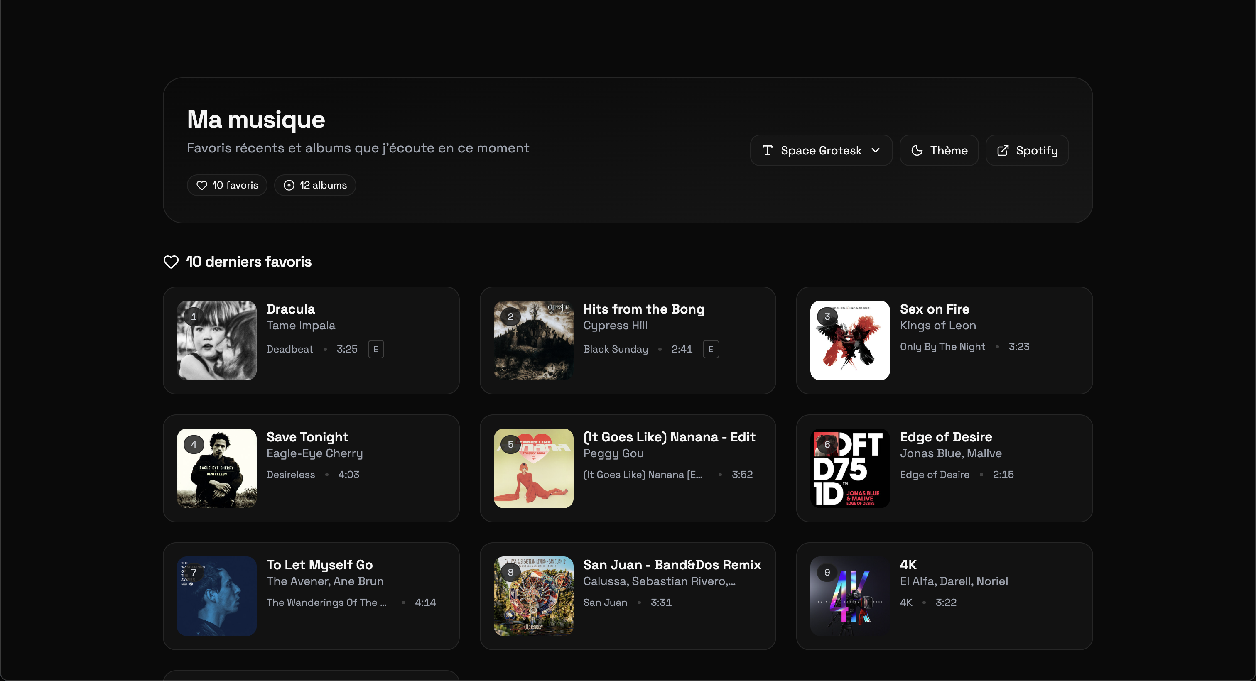Click the heart icon in 10 favoris badge
This screenshot has width=1256, height=681.
[x=201, y=185]
